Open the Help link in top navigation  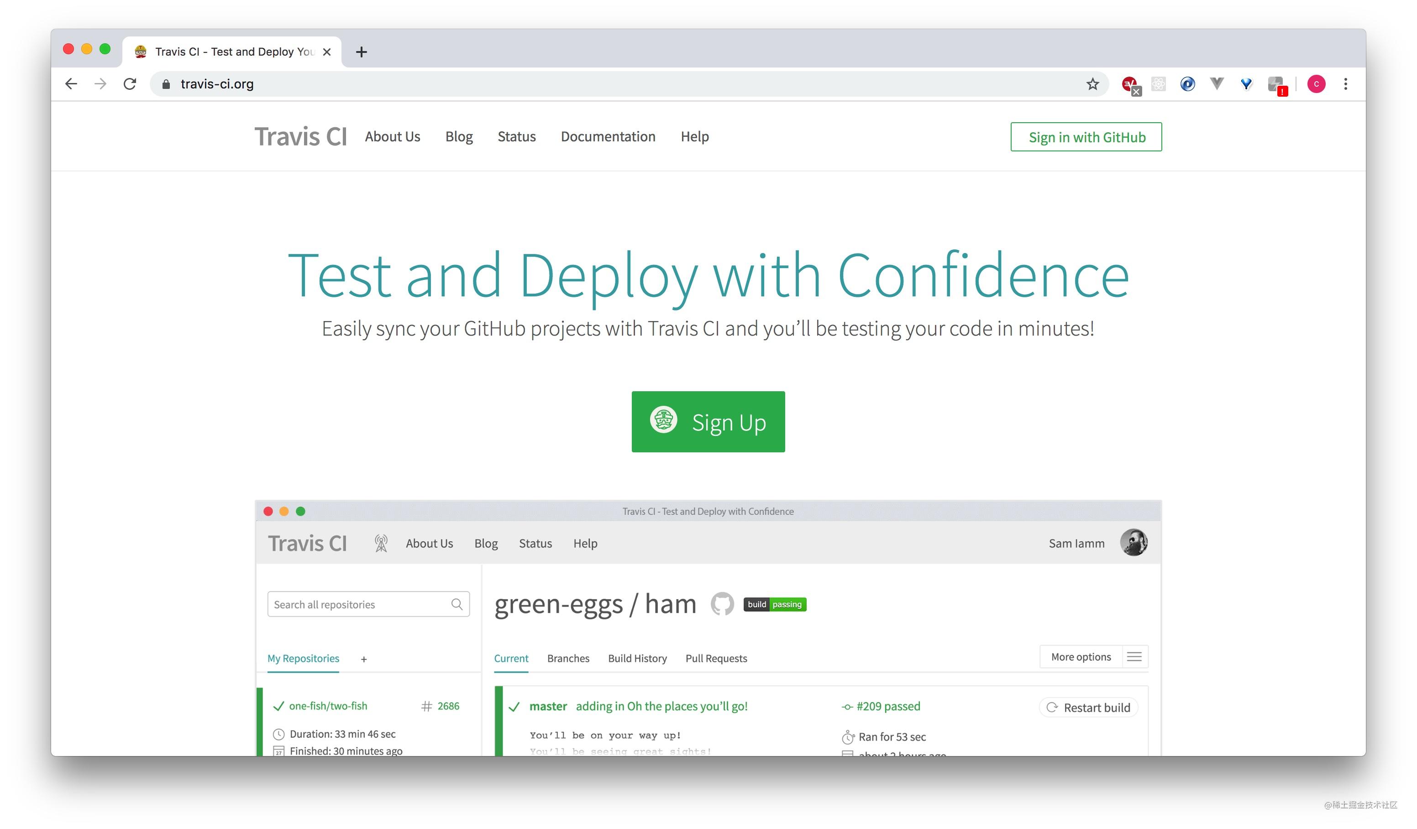point(694,136)
